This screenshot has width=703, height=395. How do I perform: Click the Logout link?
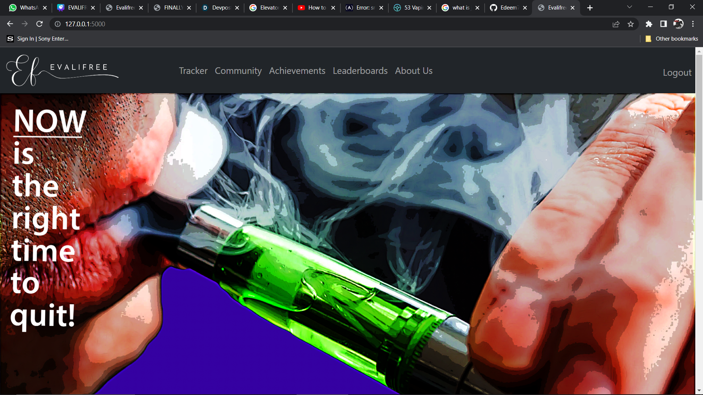677,72
